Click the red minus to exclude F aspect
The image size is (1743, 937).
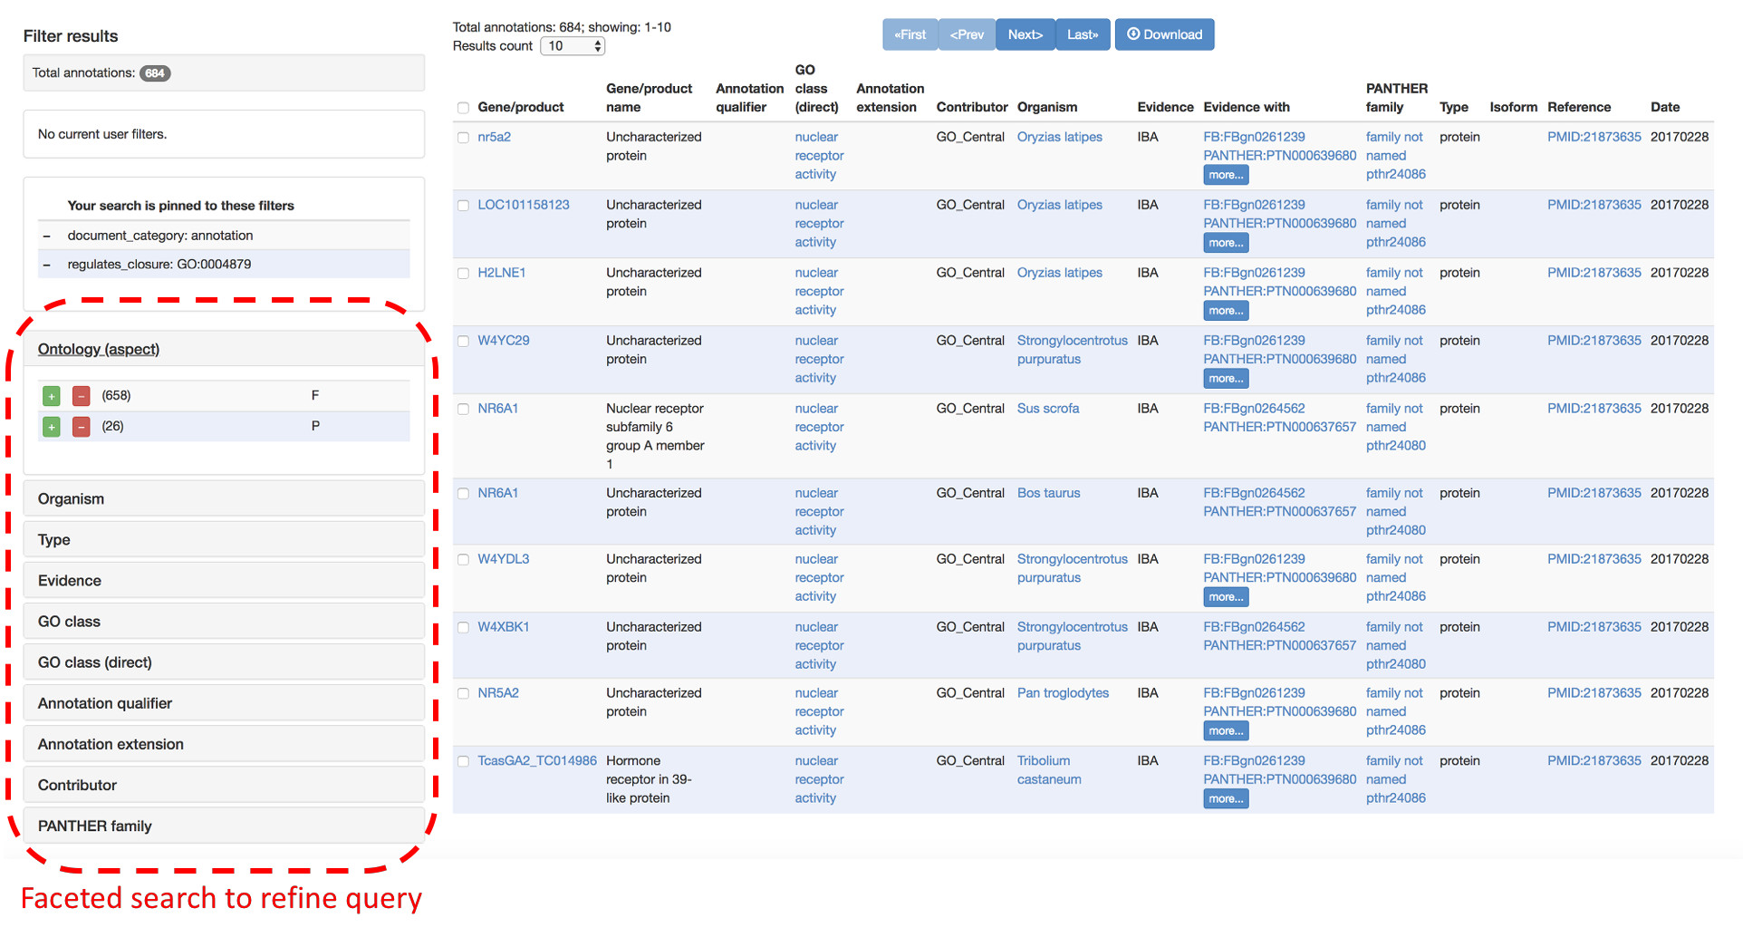[x=81, y=395]
